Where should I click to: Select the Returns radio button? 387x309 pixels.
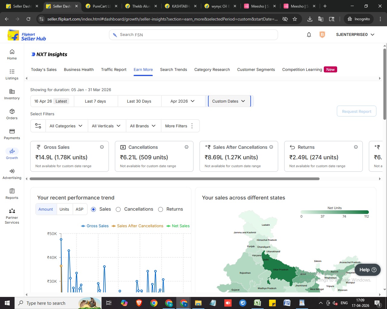click(x=161, y=209)
